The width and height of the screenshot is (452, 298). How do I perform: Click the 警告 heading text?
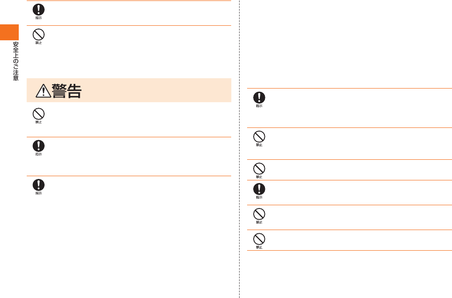click(x=67, y=91)
